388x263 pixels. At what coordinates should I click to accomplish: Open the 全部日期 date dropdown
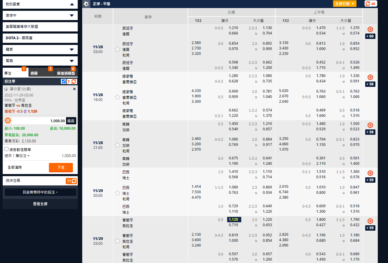[344, 4]
